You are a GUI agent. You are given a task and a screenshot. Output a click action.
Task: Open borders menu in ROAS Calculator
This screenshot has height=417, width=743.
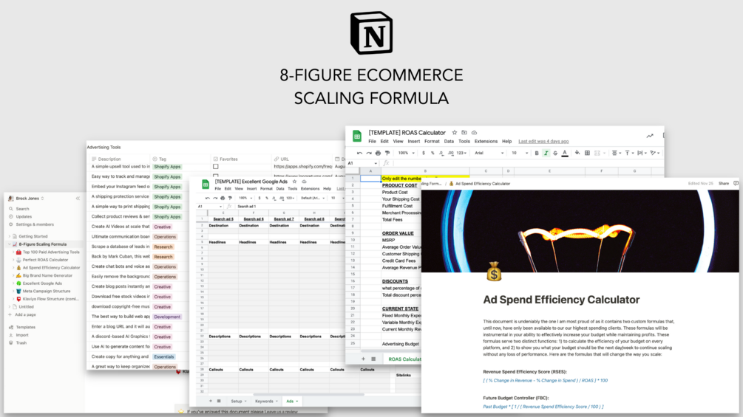click(x=587, y=154)
